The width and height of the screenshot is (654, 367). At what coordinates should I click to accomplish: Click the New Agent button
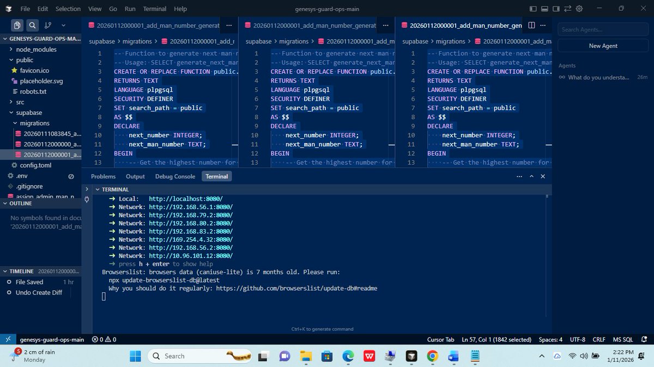click(603, 46)
